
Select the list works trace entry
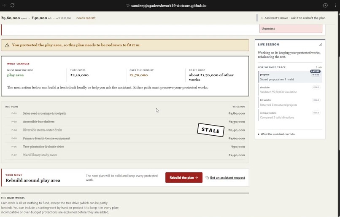coord(290,102)
